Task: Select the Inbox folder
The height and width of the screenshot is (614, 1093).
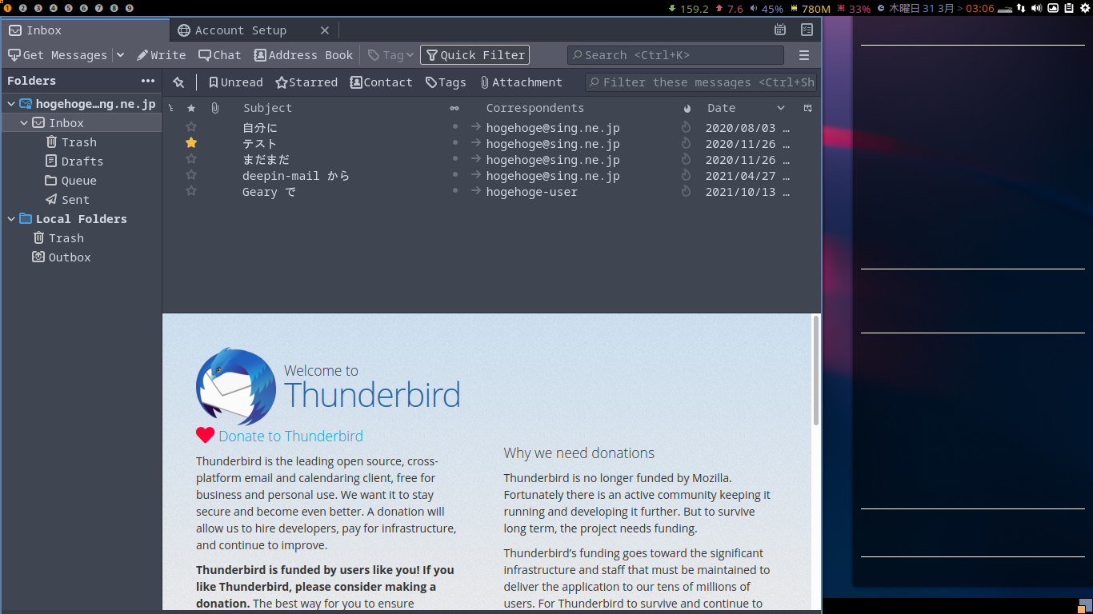Action: point(81,123)
